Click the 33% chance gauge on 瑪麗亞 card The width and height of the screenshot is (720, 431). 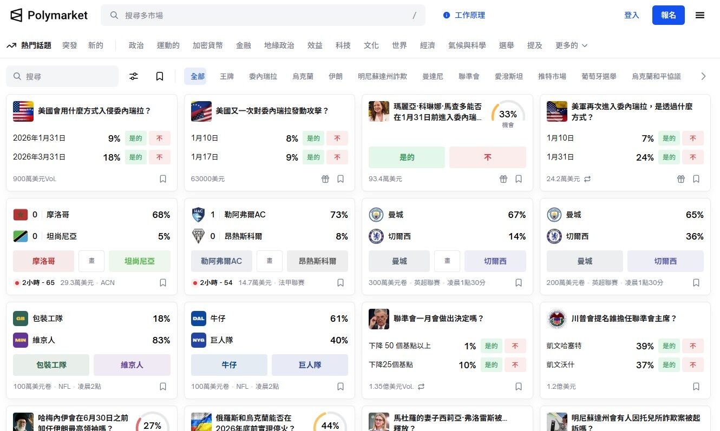(x=508, y=114)
